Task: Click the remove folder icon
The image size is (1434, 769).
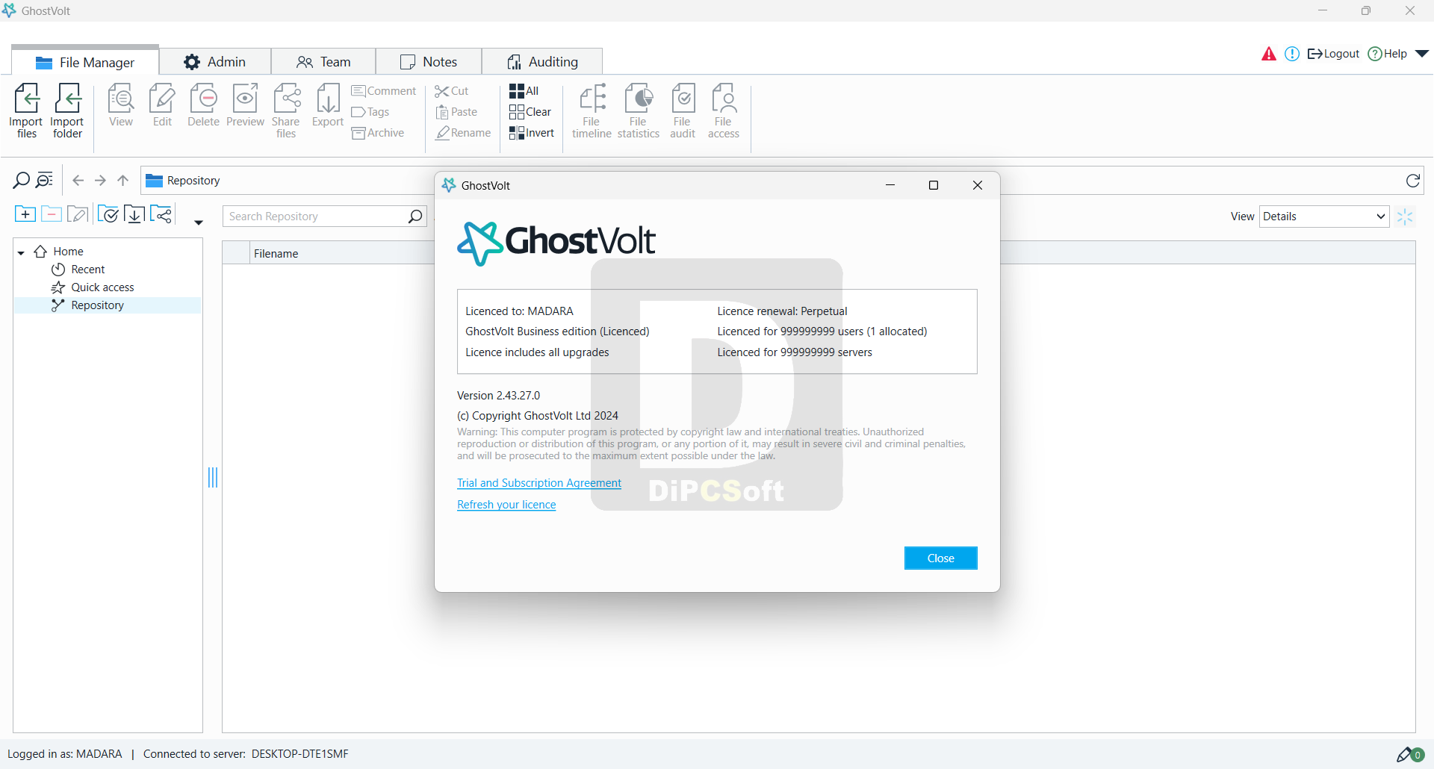Action: click(51, 214)
